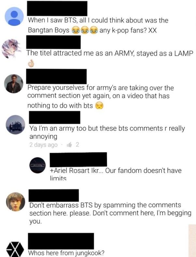The height and width of the screenshot is (257, 196).
Task: Click redacted username above 'When I saw BTS'
Action: click(x=57, y=8)
